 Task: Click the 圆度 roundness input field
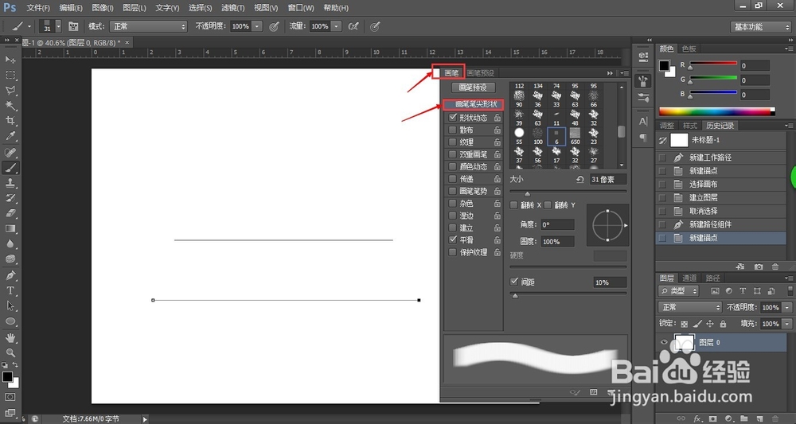(557, 241)
